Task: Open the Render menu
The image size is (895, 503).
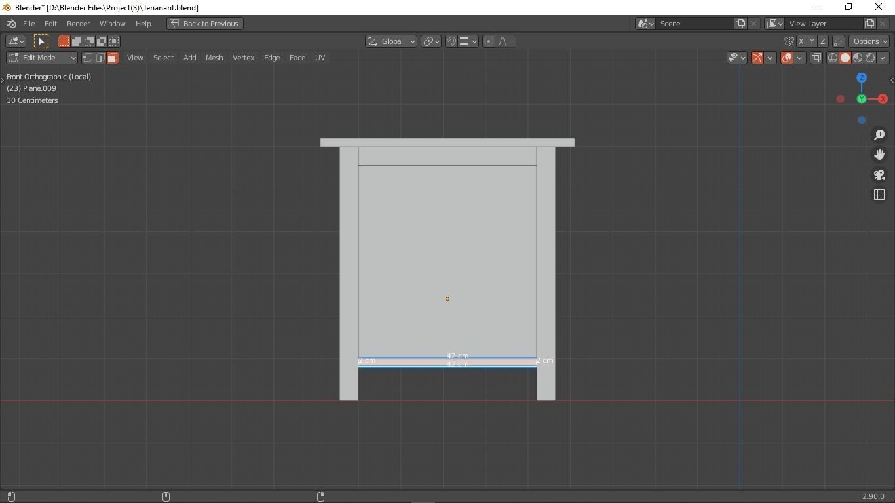Action: click(78, 24)
